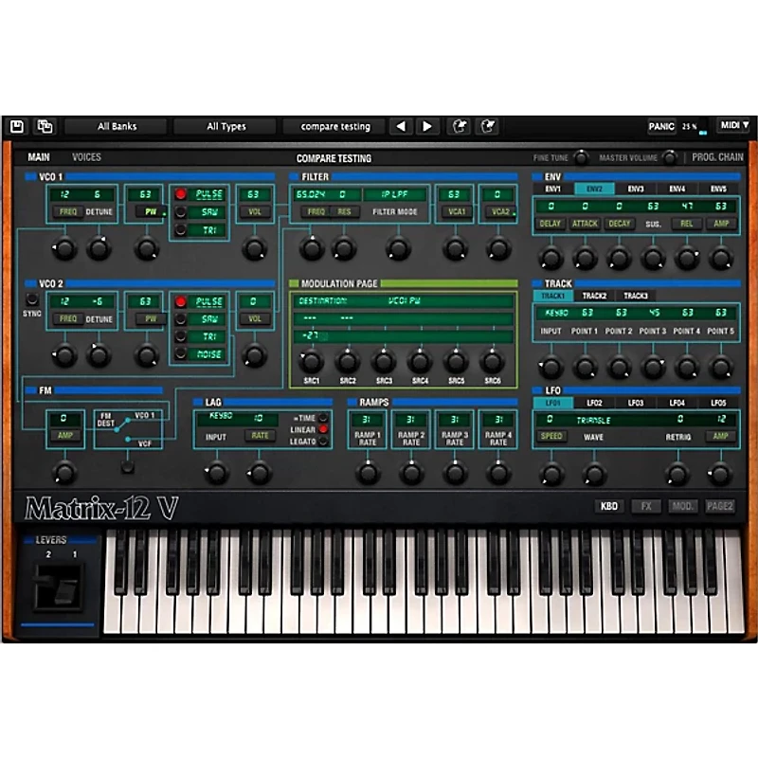Viewport: 758px width, 758px height.
Task: Click the VCO 2 SYNC button
Action: click(x=32, y=300)
